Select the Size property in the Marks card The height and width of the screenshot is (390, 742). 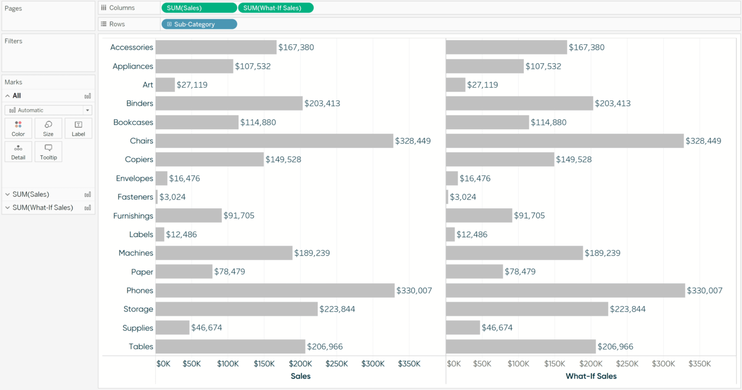(x=48, y=128)
